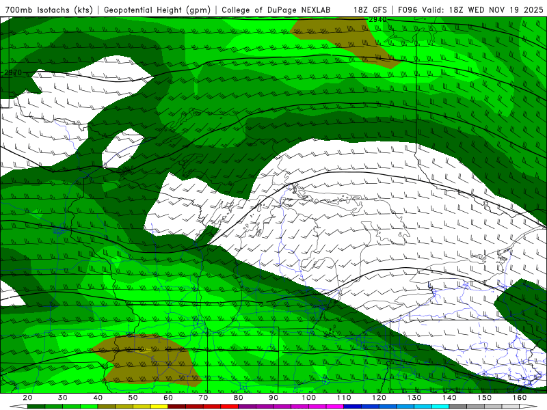Click the '120' color bar label
Screen dimensions: 547x410
click(x=379, y=398)
